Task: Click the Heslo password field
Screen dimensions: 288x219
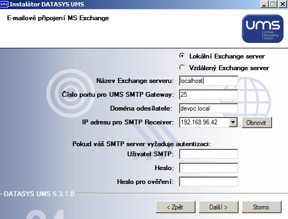Action: coord(208,168)
